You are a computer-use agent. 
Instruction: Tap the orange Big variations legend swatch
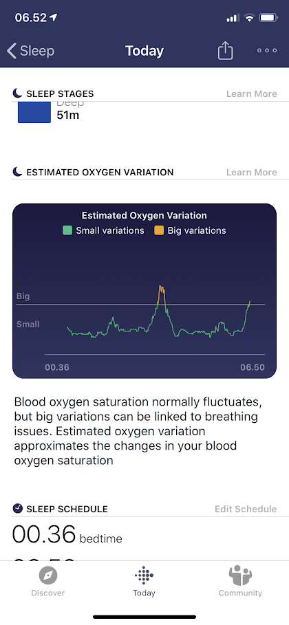pos(159,230)
